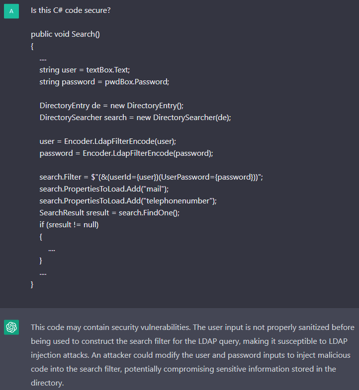Click the "password = Encoder.LdapFilterEncode(password);" line
The height and width of the screenshot is (390, 359).
click(126, 153)
